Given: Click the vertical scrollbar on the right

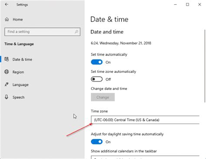Looking at the screenshot, I should click(205, 66).
